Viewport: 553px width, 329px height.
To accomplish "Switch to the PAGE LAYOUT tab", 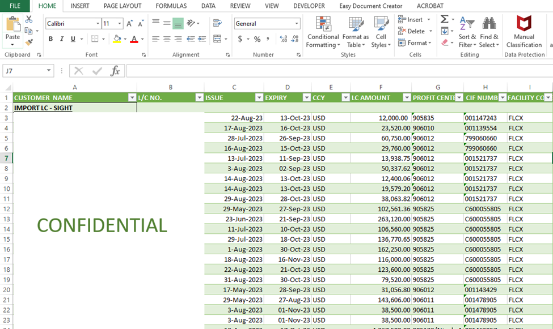I will (122, 6).
